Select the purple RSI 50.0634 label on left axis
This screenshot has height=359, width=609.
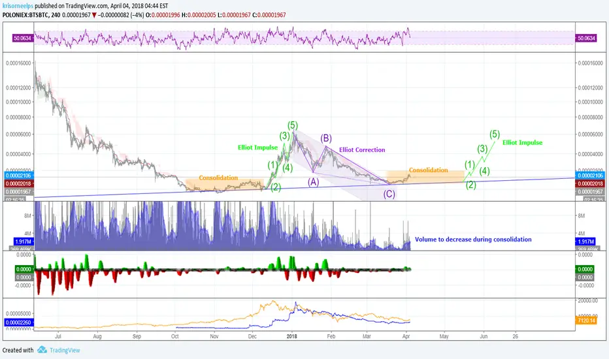pos(22,38)
